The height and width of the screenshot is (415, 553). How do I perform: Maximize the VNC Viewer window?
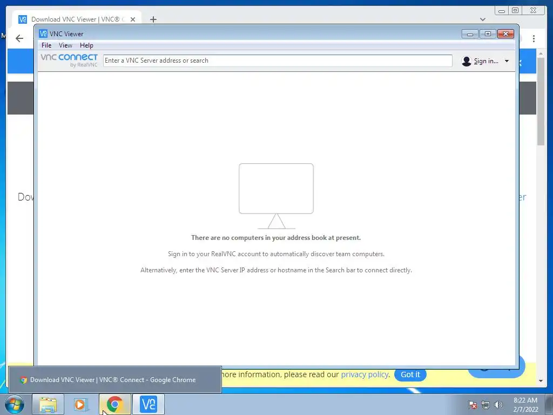[488, 34]
